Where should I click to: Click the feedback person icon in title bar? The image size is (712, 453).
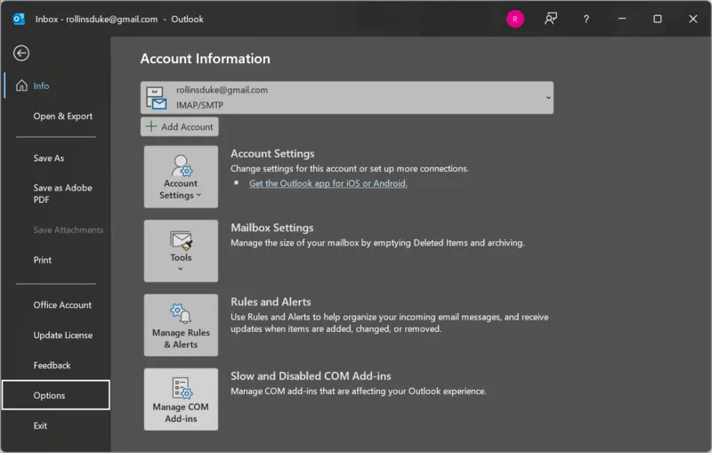(551, 19)
